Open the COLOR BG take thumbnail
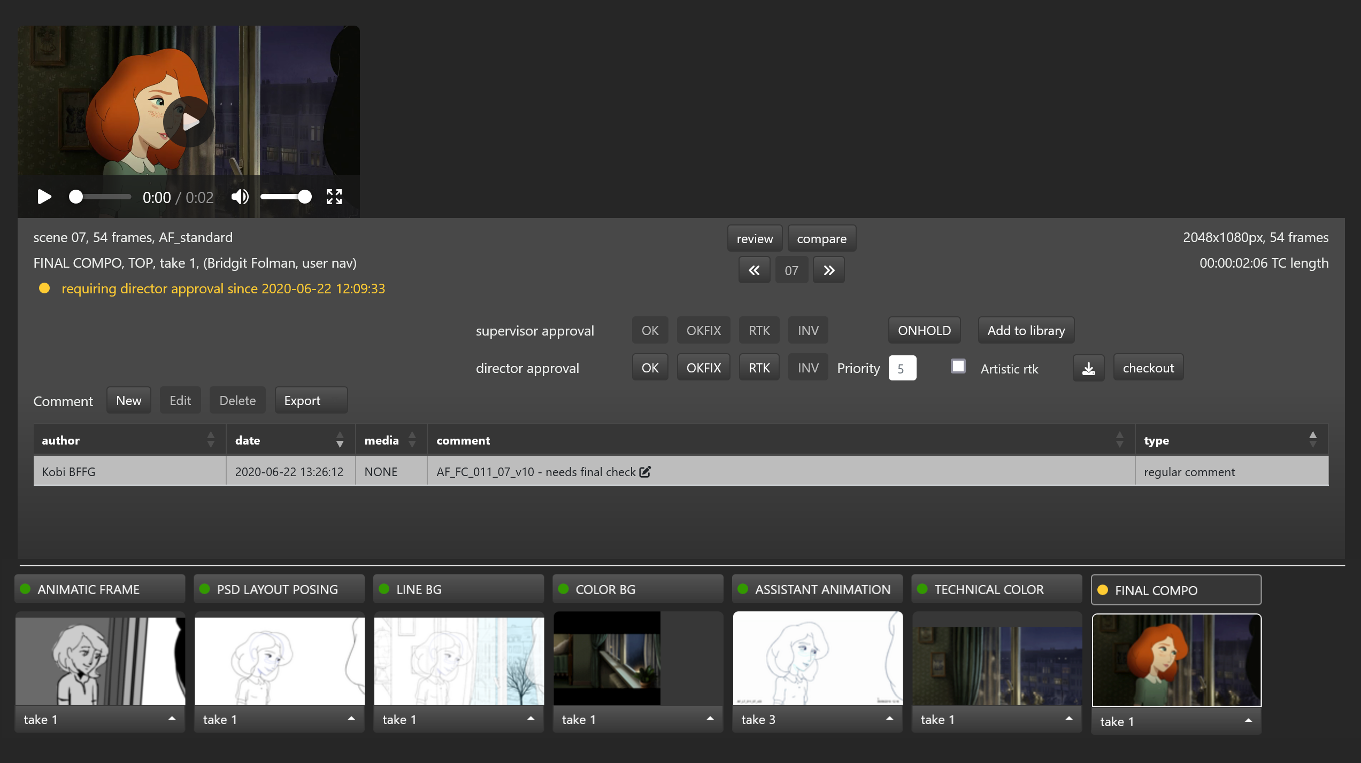This screenshot has height=763, width=1361. click(x=607, y=659)
